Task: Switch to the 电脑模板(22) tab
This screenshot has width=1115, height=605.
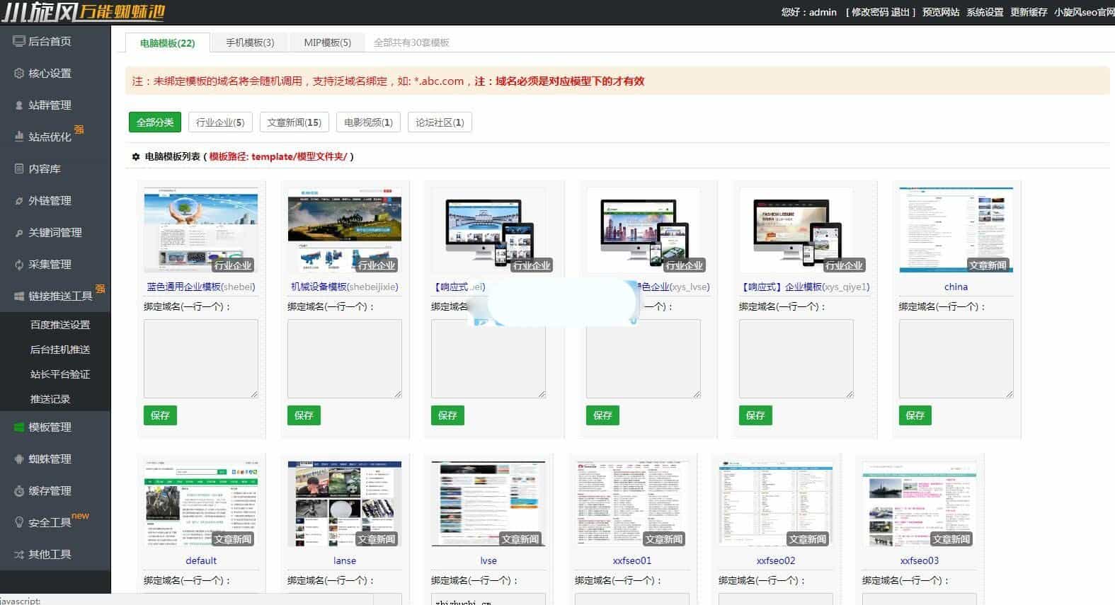Action: 168,42
